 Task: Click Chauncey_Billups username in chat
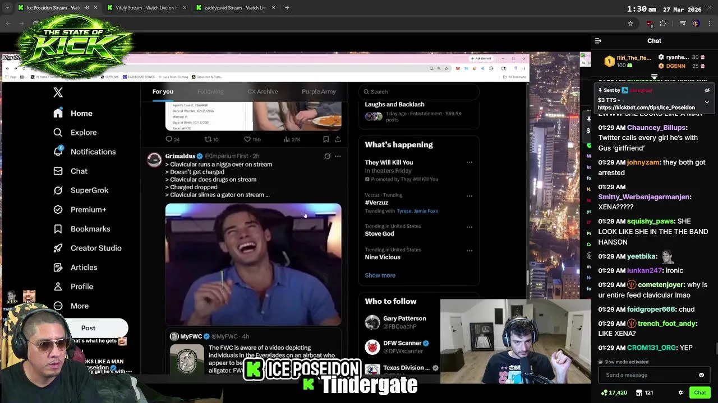pyautogui.click(x=656, y=128)
